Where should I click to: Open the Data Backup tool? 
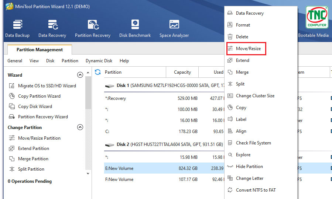17,29
